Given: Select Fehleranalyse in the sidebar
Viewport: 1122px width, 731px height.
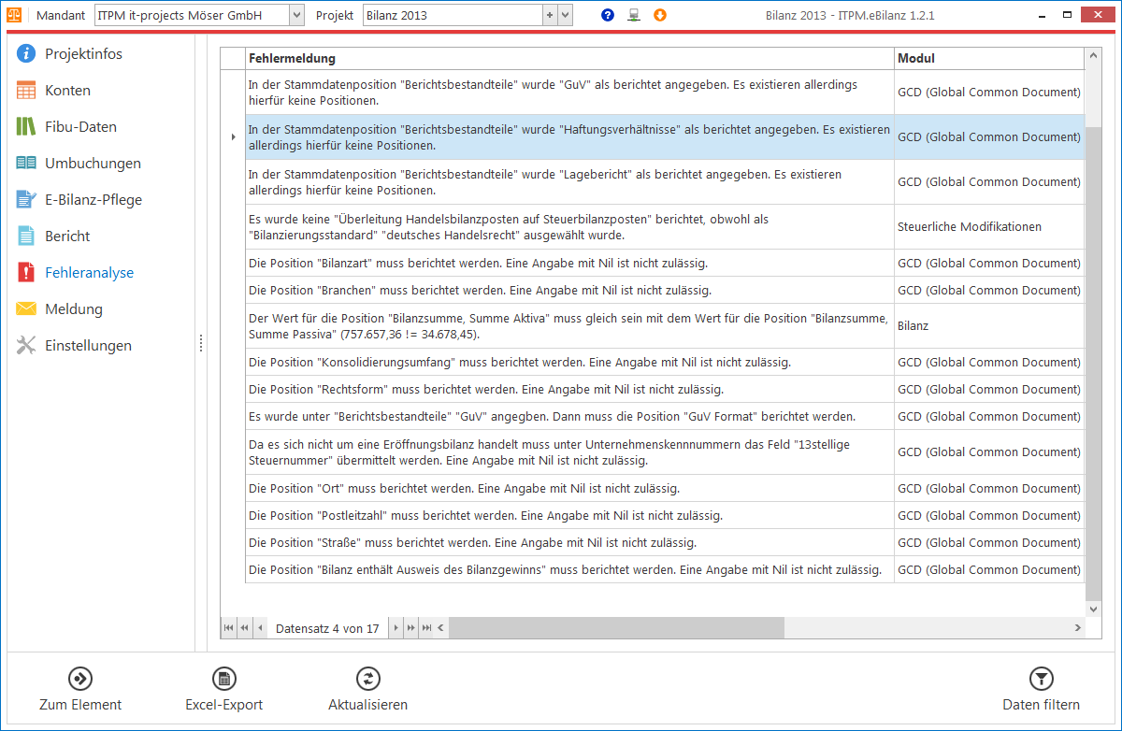Looking at the screenshot, I should click(89, 272).
